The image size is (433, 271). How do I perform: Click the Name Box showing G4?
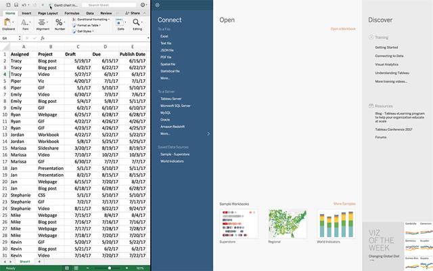point(9,38)
